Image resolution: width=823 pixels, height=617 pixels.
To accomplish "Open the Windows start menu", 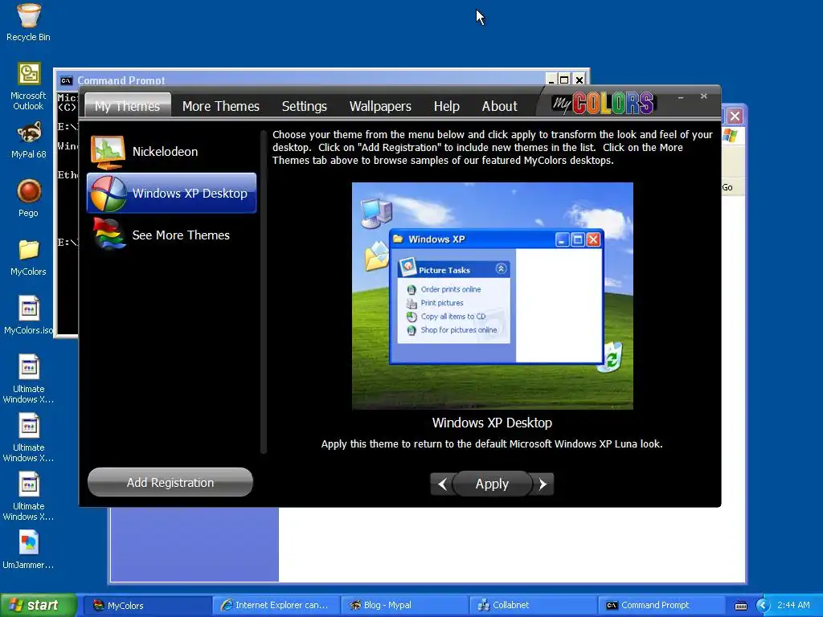I will click(38, 606).
